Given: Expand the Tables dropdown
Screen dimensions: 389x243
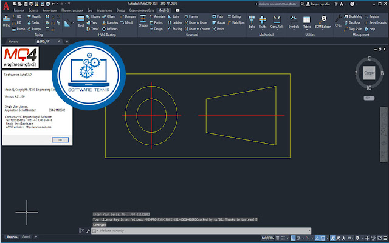Looking at the screenshot, I should click(307, 30).
